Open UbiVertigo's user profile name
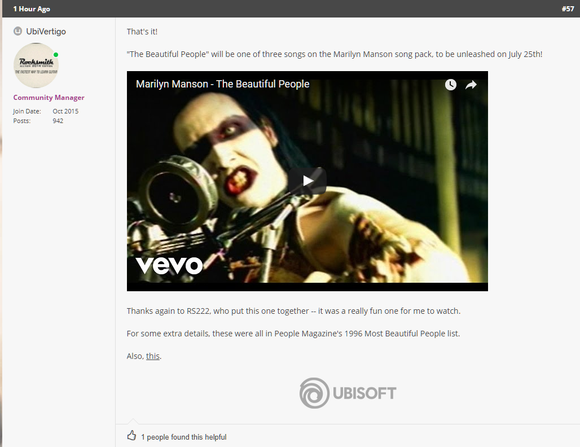Screen dimensions: 580x447 point(46,32)
